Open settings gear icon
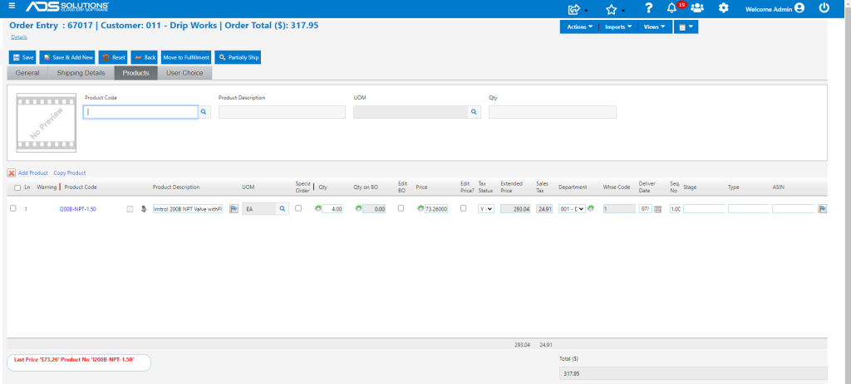851x384 pixels. (x=724, y=8)
